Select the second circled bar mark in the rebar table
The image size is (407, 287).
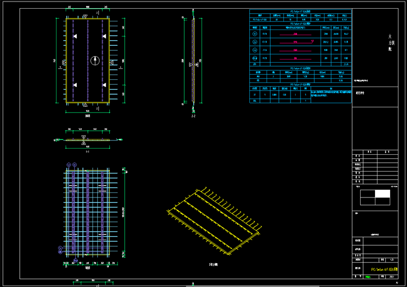[255, 42]
